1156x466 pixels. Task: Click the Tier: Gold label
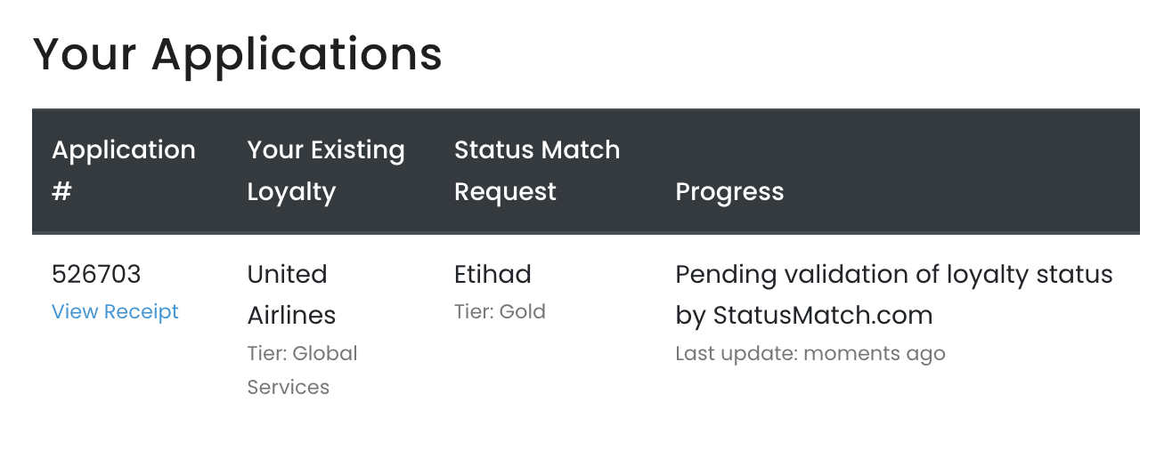coord(500,312)
